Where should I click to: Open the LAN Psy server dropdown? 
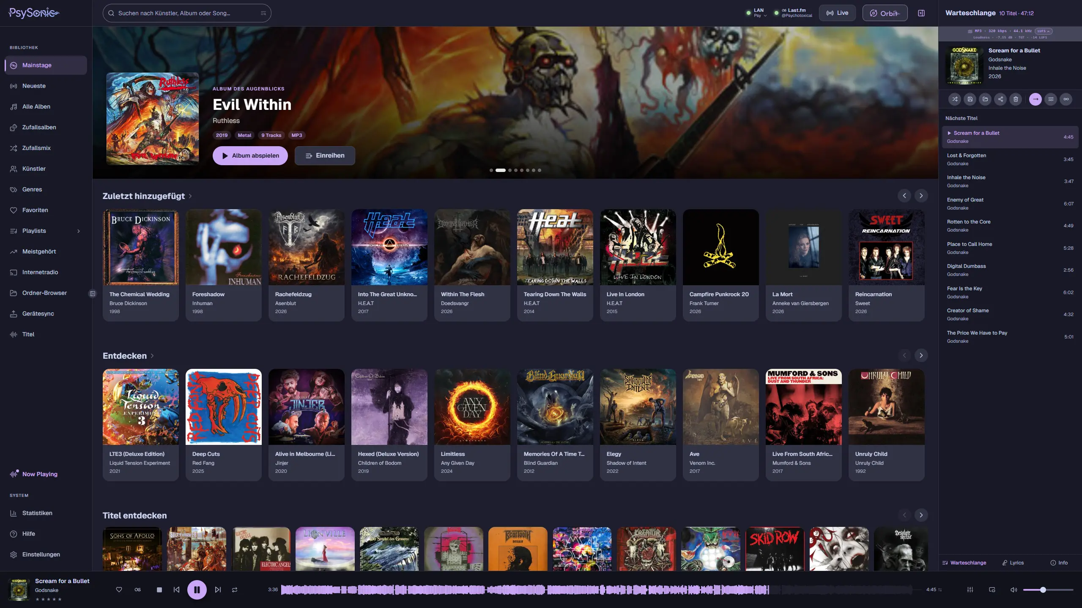[756, 13]
